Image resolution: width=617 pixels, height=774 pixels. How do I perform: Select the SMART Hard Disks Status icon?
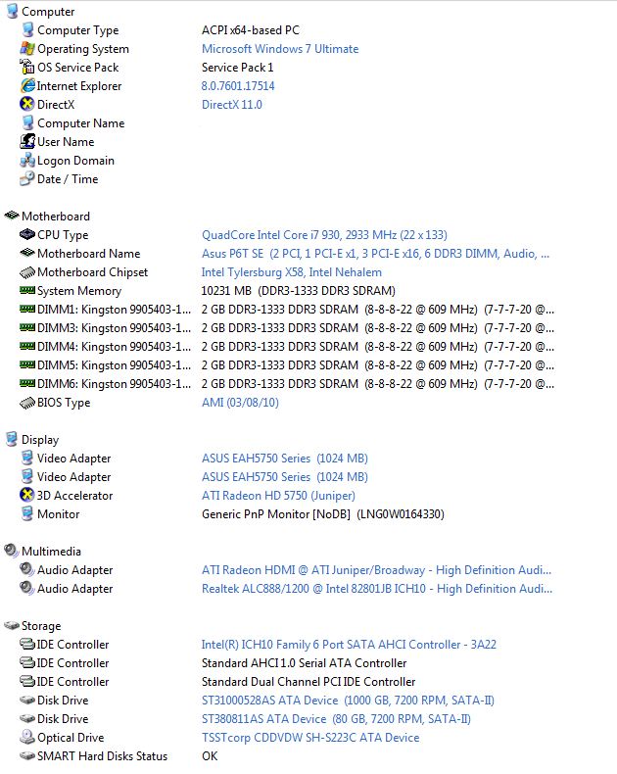(x=27, y=755)
